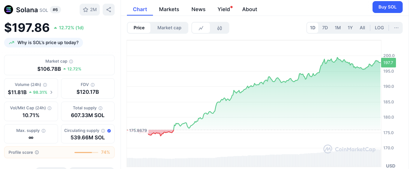Click Profile score info icon

(x=37, y=152)
